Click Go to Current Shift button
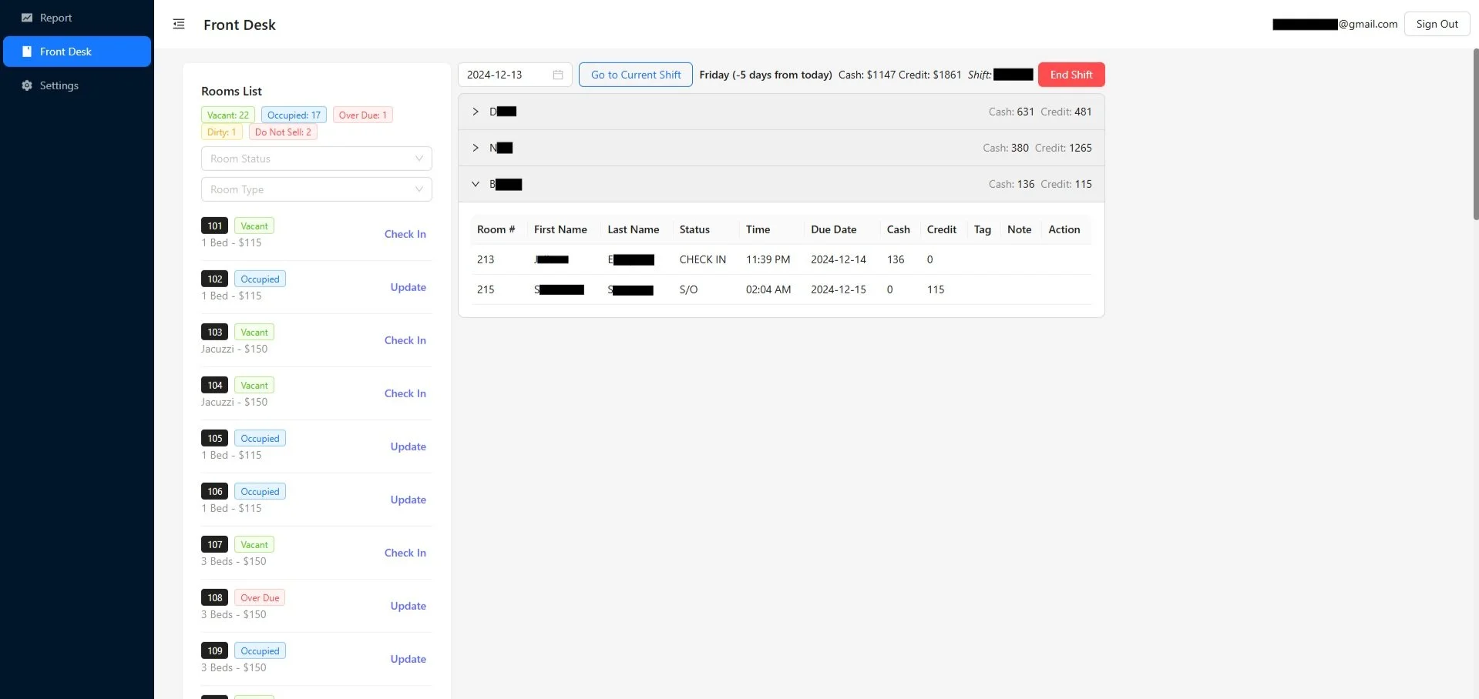Viewport: 1479px width, 699px height. (636, 75)
